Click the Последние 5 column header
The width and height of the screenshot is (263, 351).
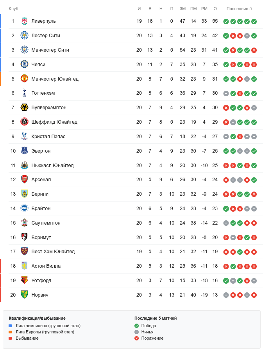(x=239, y=9)
